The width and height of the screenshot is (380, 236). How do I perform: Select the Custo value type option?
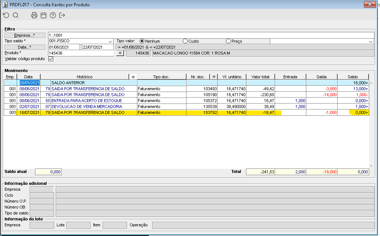(185, 41)
